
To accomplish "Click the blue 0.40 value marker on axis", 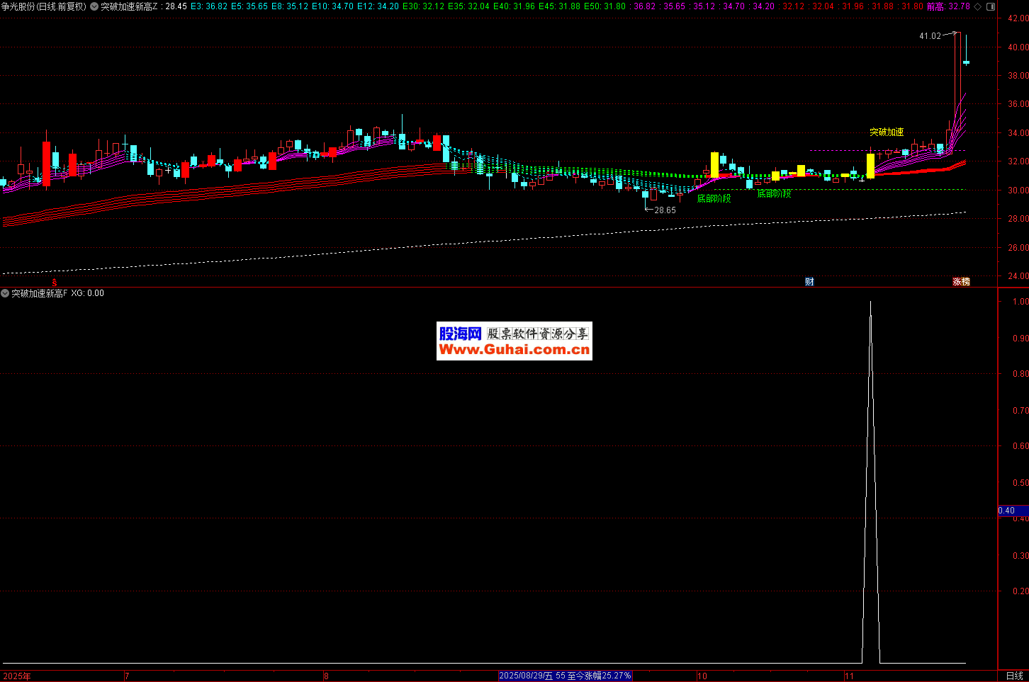I will tap(1006, 511).
